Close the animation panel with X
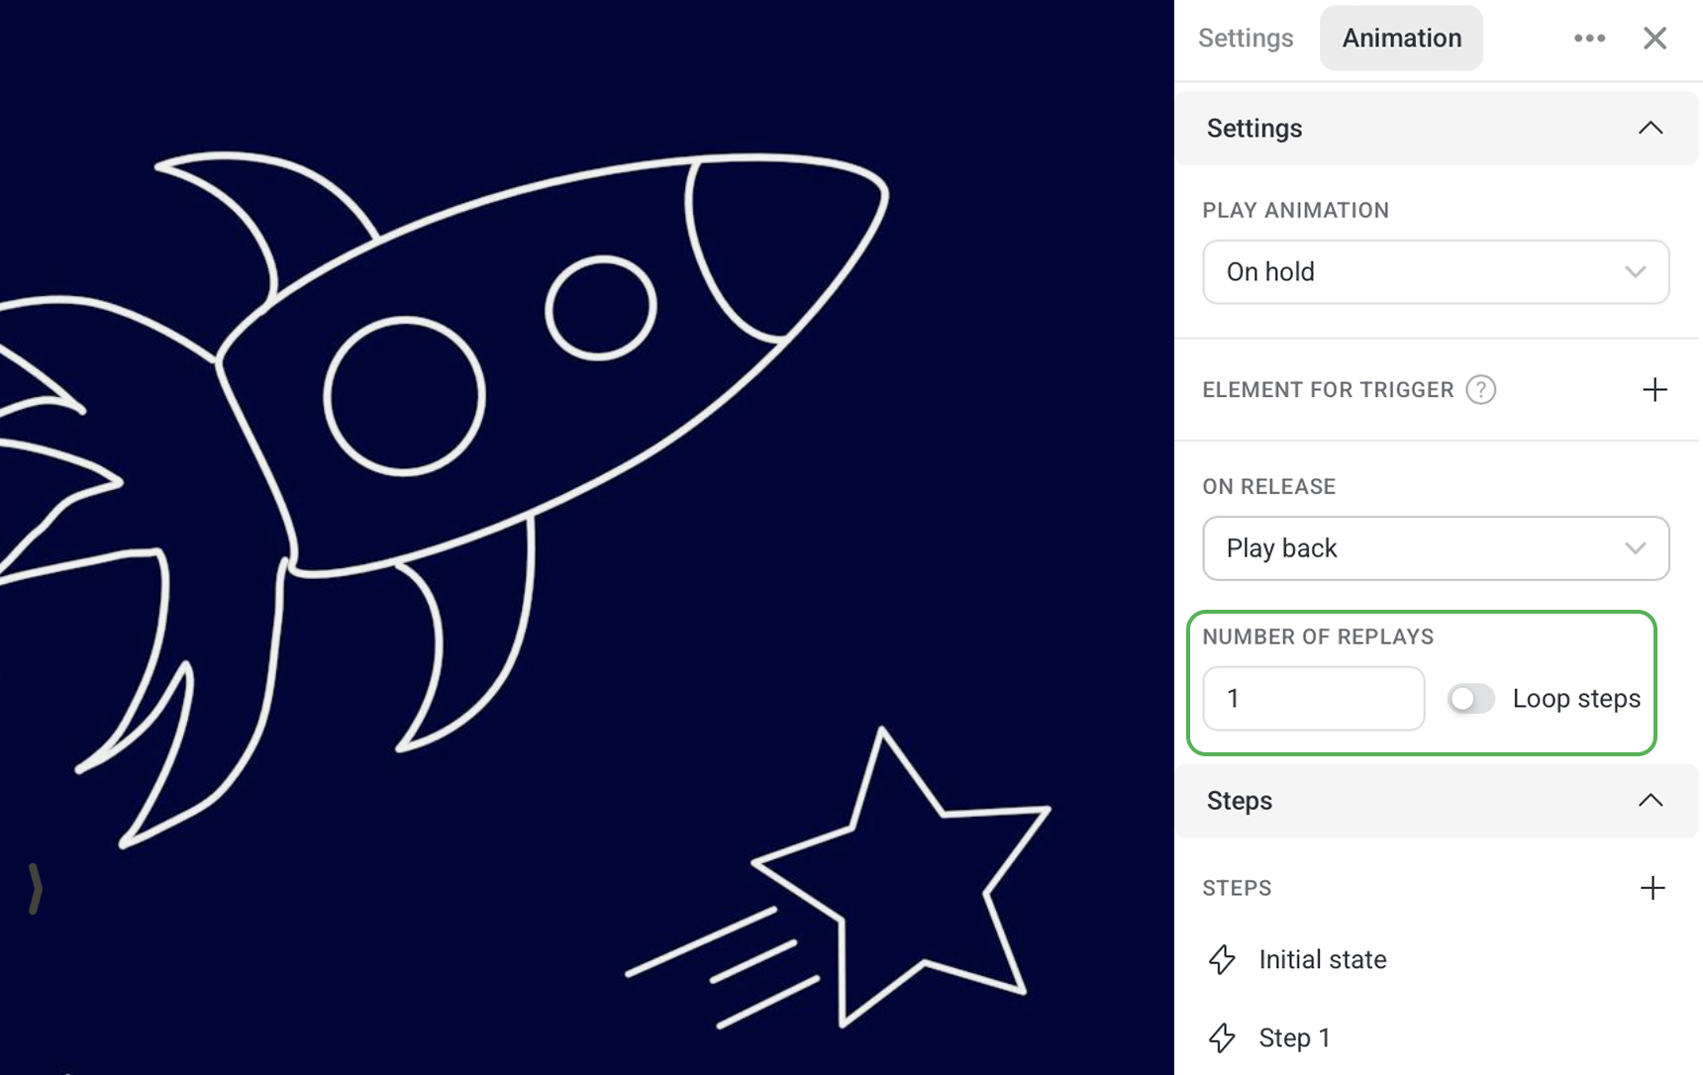 (1654, 38)
